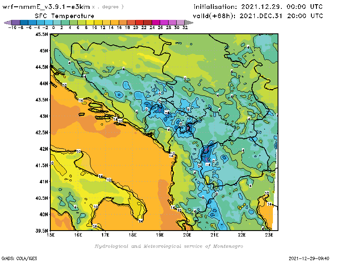
Task: Click the valid(+68h) forecast time line
Action: (258, 16)
